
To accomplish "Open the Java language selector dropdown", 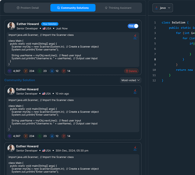I will [163, 8].
